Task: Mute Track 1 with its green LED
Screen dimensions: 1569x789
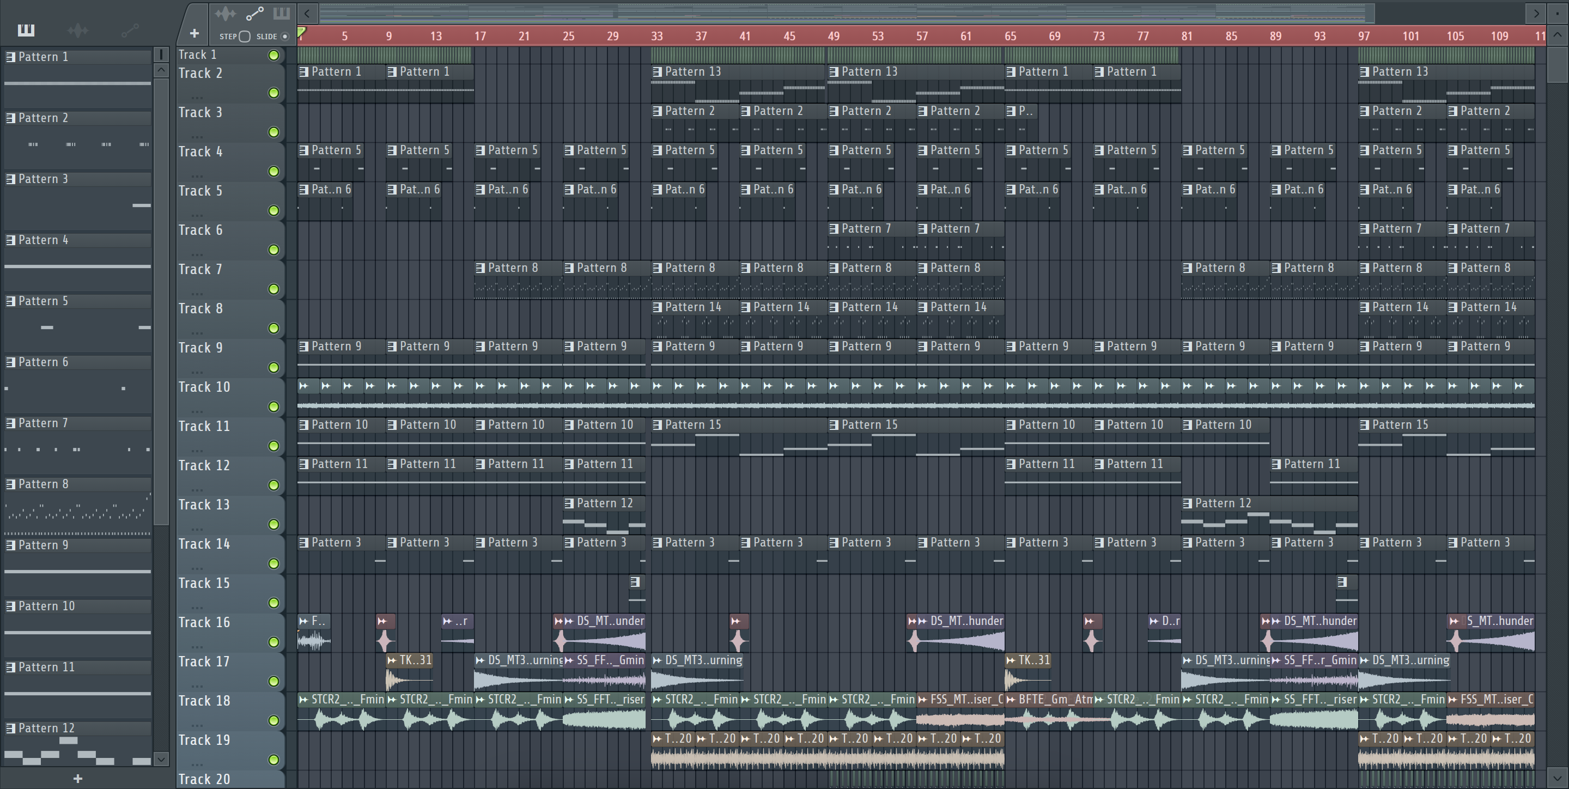Action: tap(274, 56)
